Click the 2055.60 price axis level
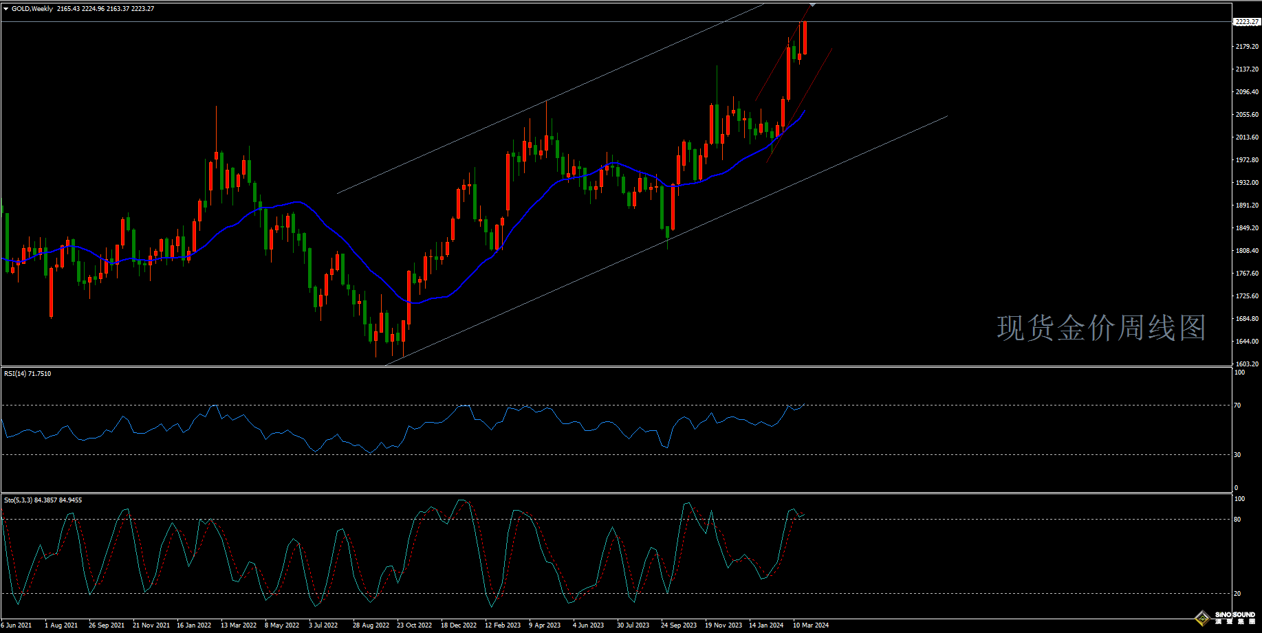 click(1247, 115)
